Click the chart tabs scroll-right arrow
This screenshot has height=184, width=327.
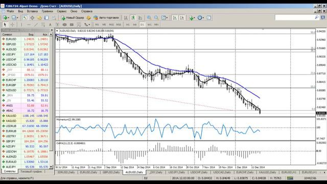coord(324,172)
